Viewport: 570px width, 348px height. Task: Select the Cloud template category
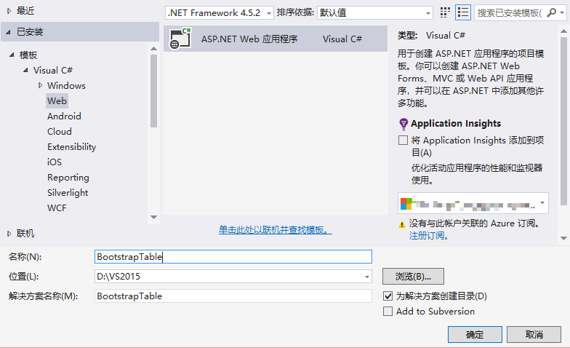click(60, 131)
